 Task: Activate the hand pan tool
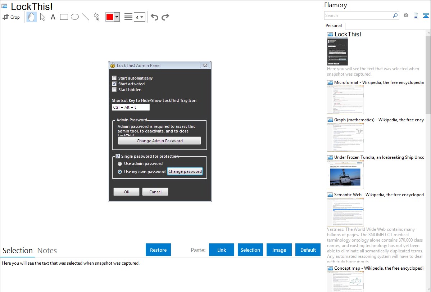(x=32, y=17)
